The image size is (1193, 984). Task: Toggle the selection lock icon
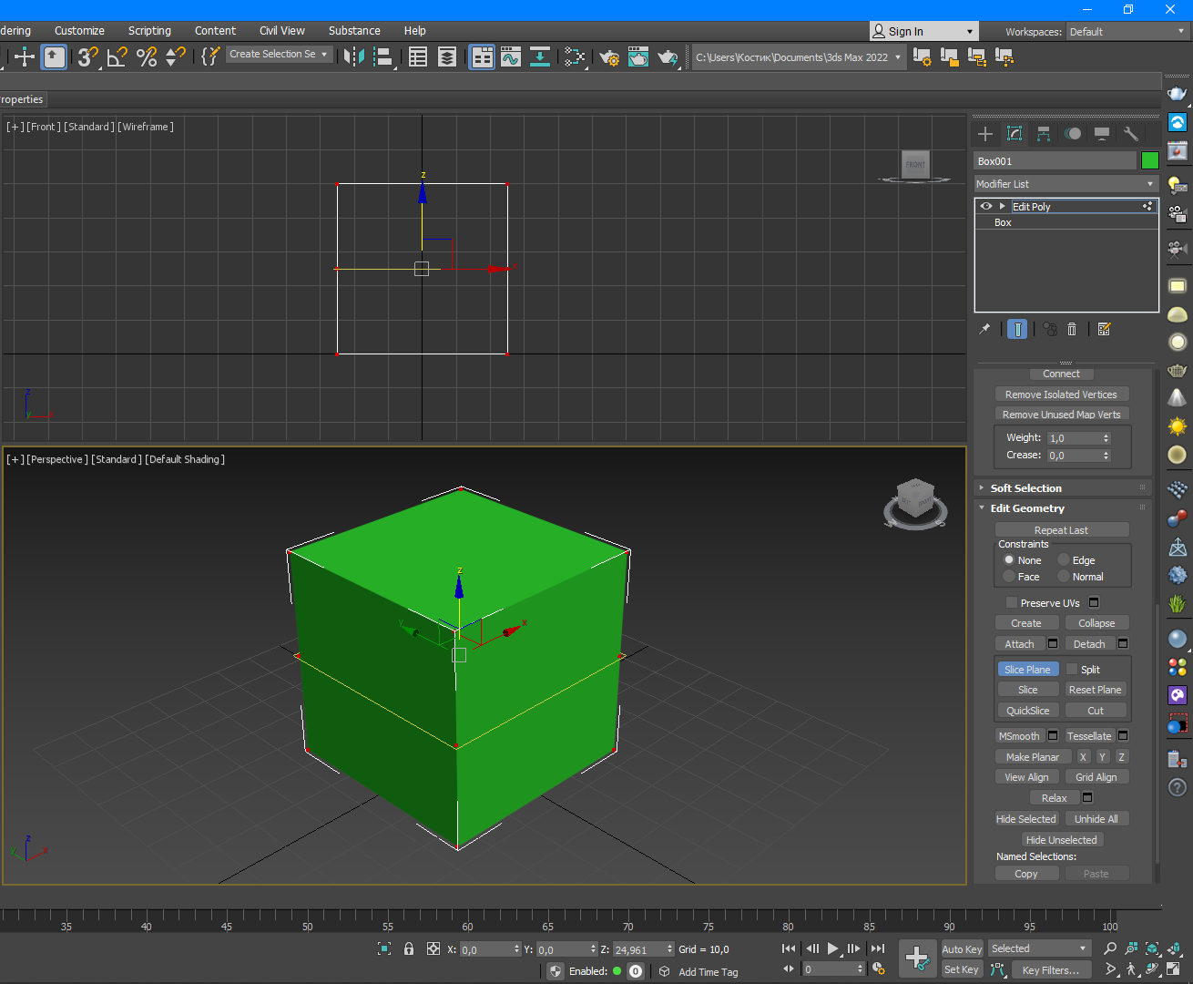409,948
